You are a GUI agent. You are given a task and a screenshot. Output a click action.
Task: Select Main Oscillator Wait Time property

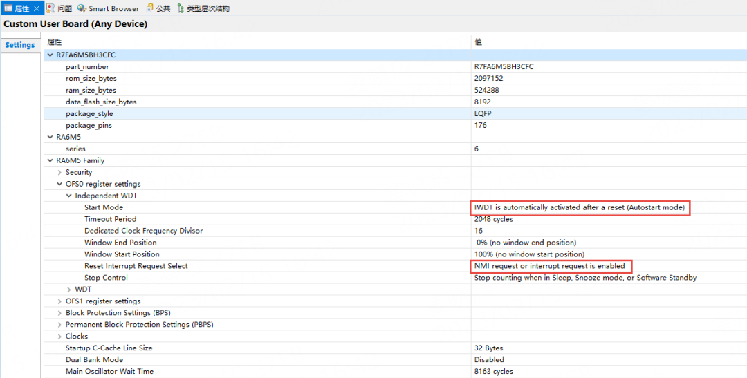pyautogui.click(x=109, y=371)
